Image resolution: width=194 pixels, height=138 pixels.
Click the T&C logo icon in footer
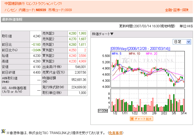(x=3, y=132)
